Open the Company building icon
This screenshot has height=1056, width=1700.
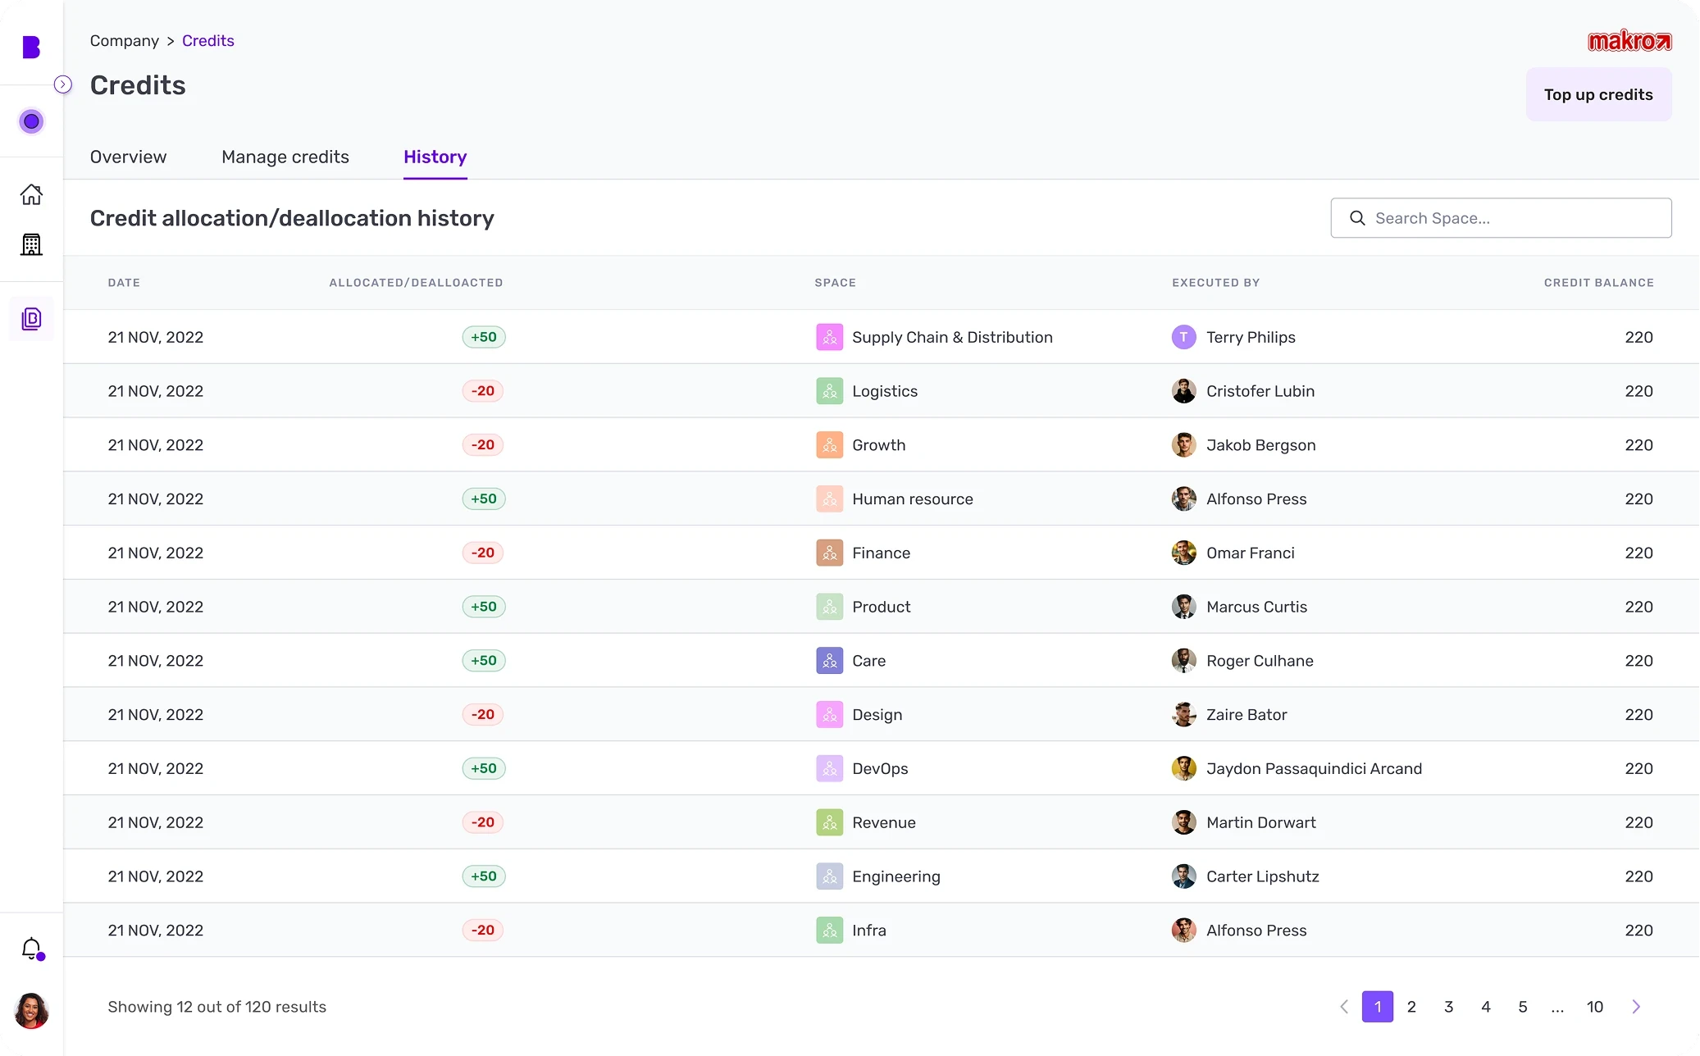[31, 244]
